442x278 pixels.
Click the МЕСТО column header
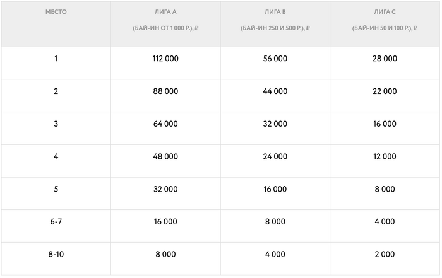(56, 12)
